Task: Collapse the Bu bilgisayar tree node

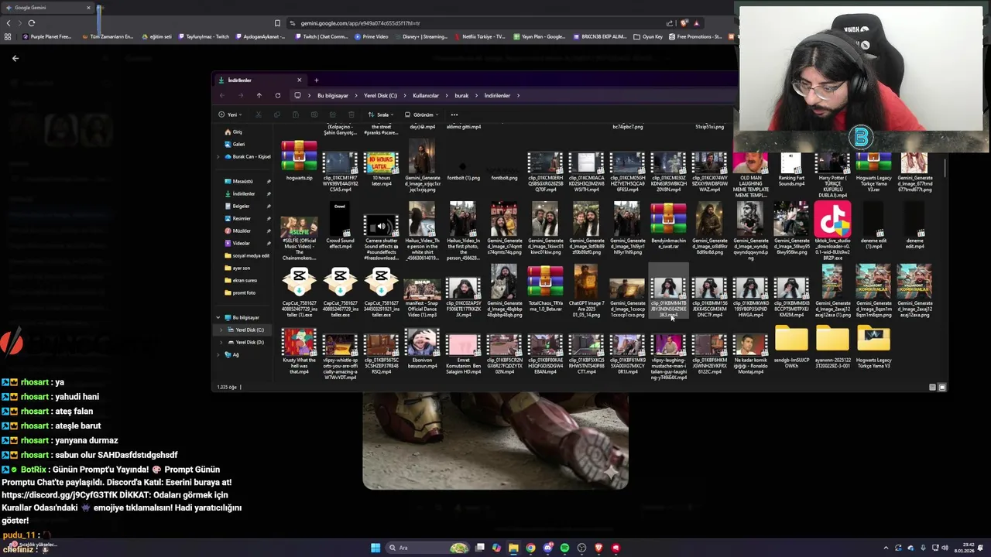Action: pyautogui.click(x=218, y=317)
